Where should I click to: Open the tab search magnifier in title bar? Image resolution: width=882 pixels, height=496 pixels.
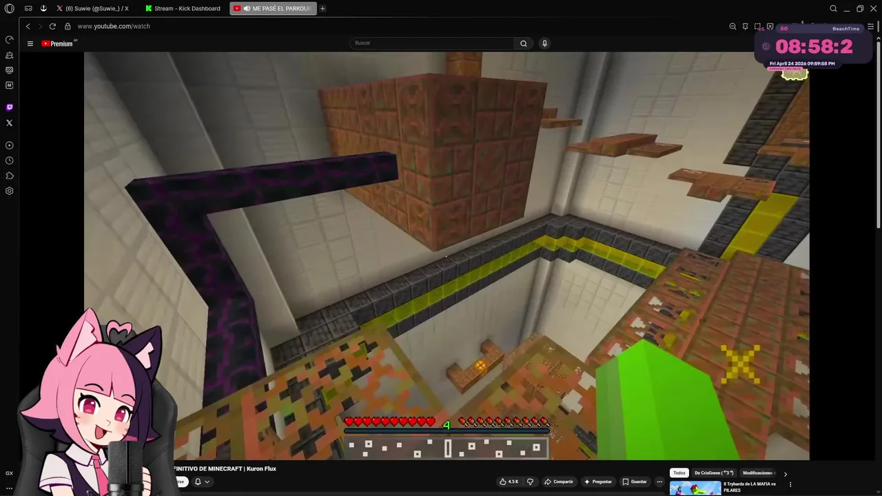(833, 8)
